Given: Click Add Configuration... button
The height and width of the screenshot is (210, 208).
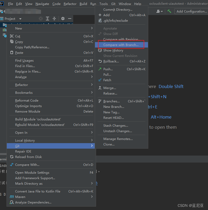Looking at the screenshot, I should 191,11.
